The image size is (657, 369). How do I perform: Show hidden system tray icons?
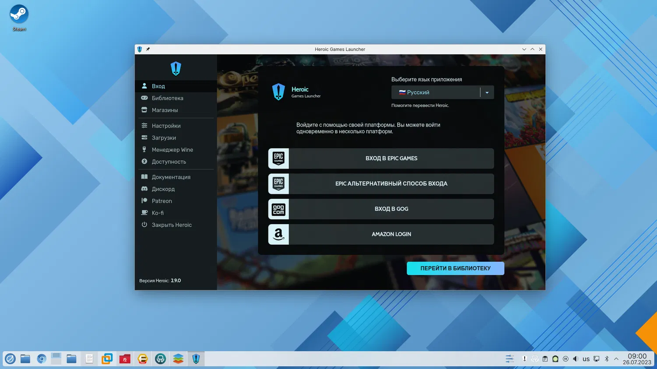616,359
